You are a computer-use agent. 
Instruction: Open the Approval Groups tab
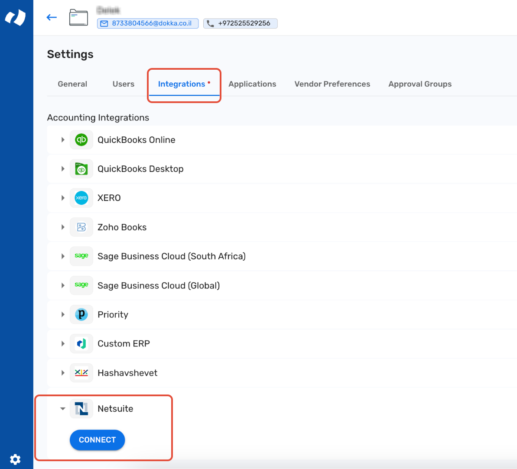420,84
